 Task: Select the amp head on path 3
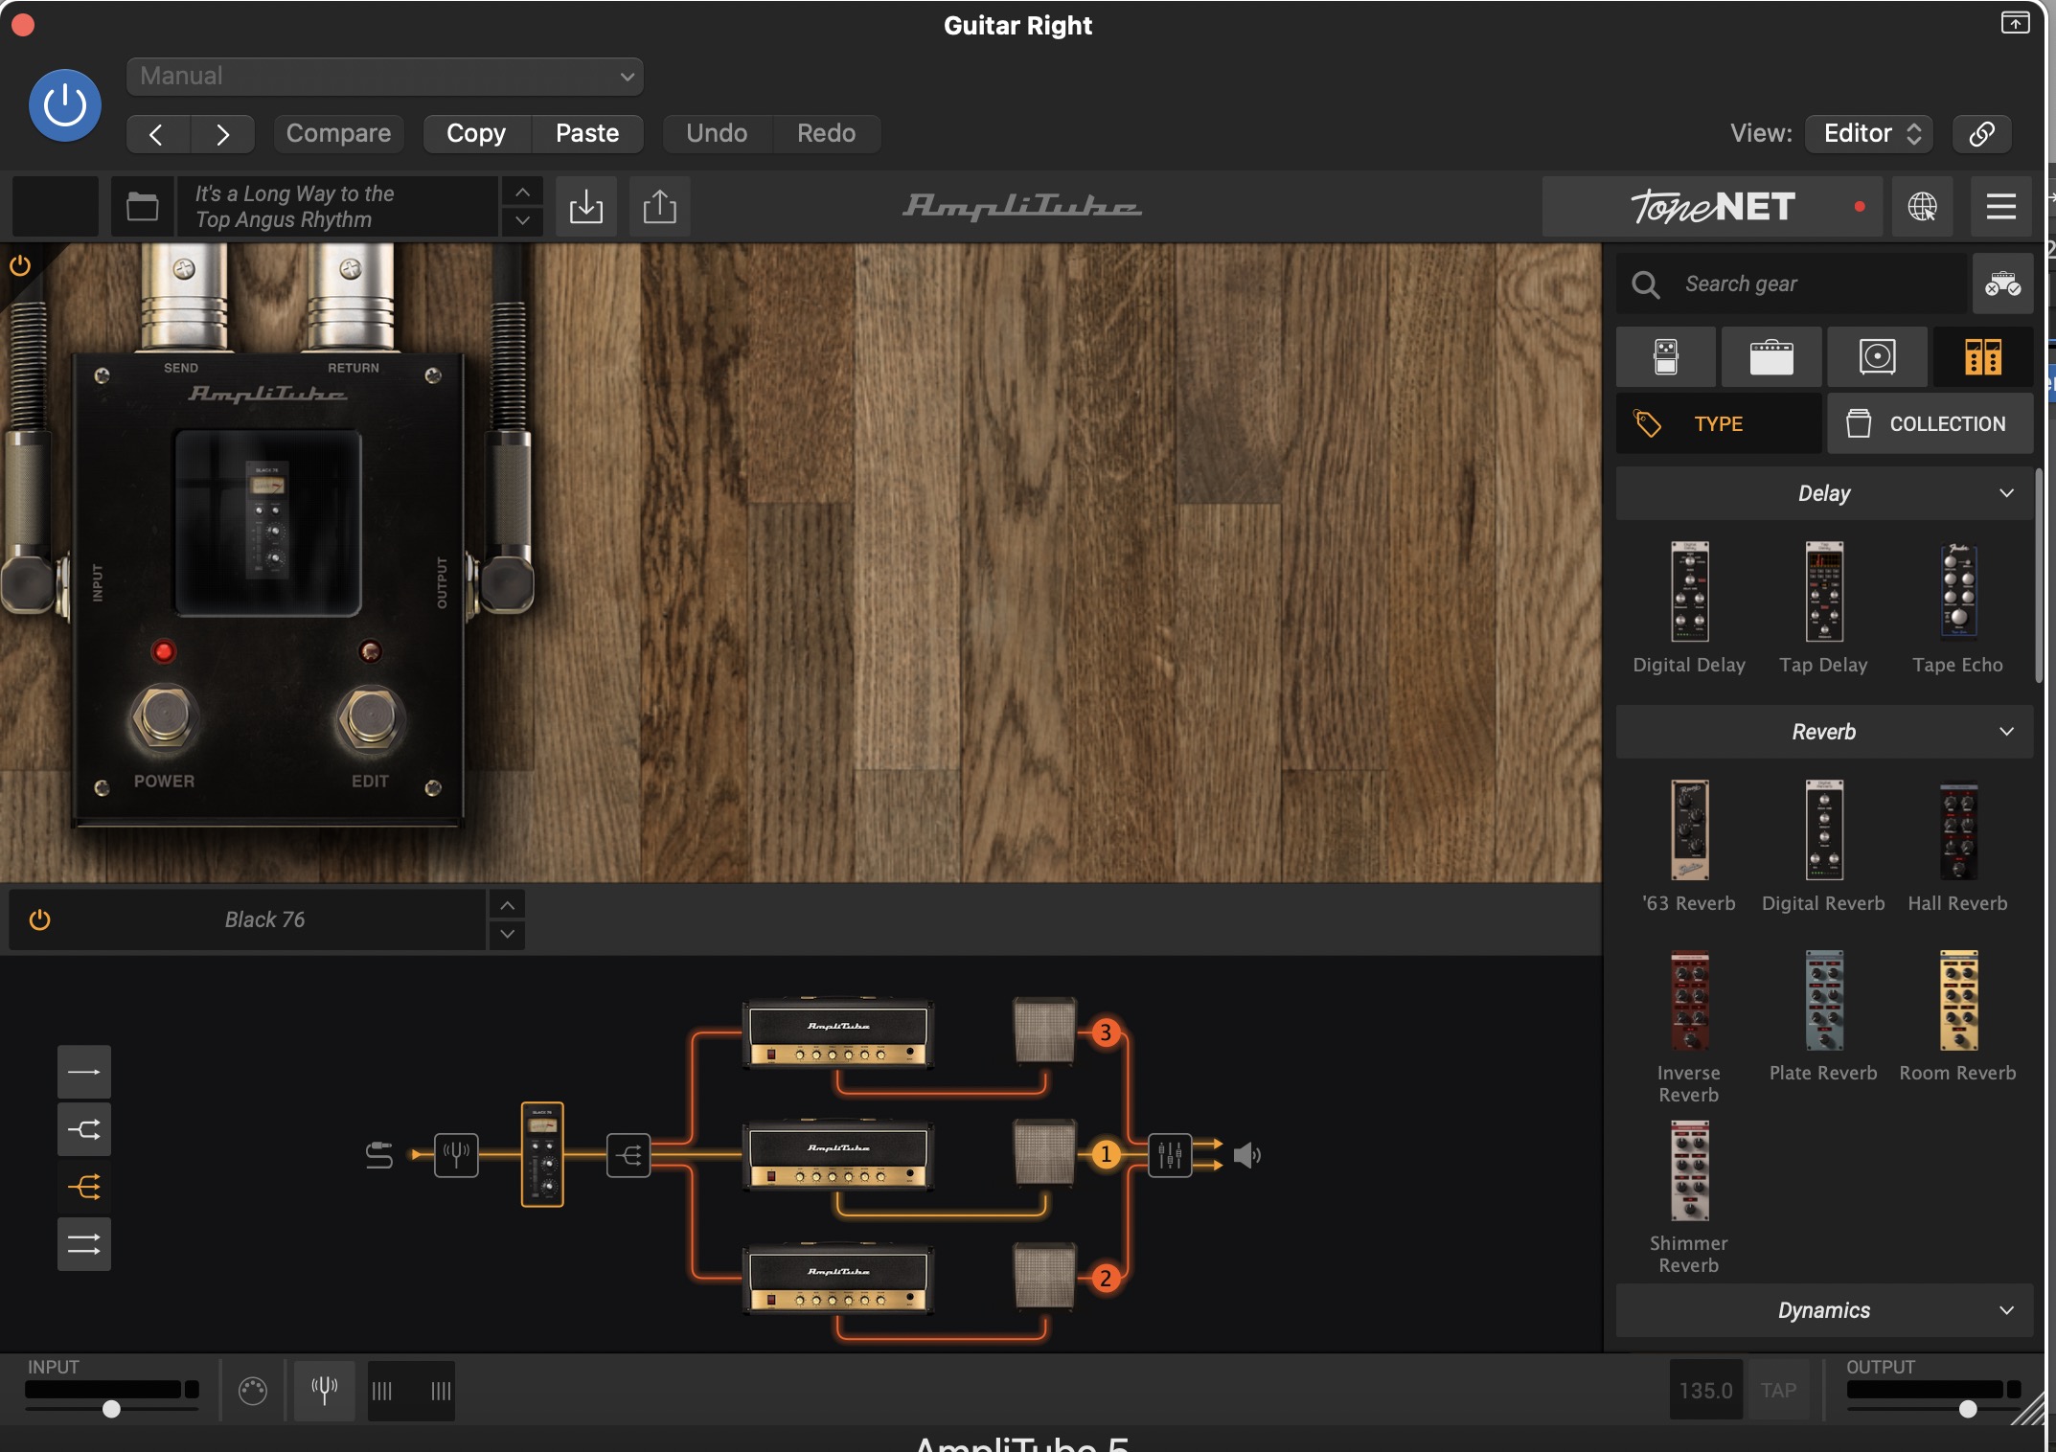pos(838,1033)
